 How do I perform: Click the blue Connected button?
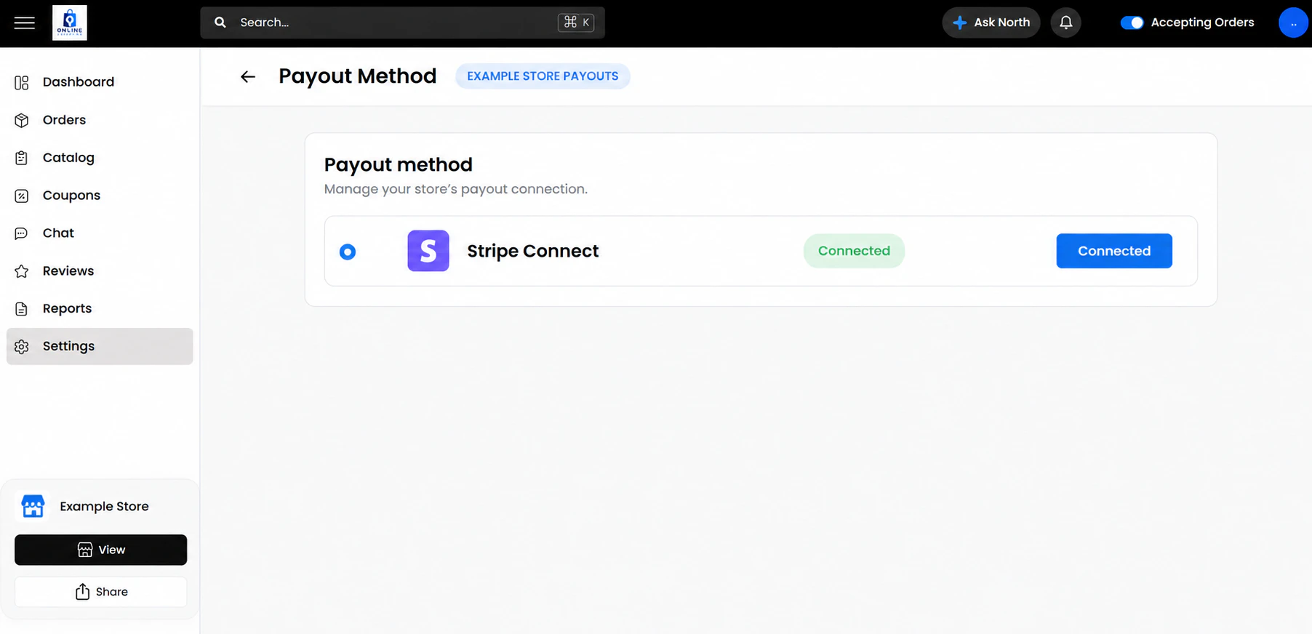(x=1114, y=251)
